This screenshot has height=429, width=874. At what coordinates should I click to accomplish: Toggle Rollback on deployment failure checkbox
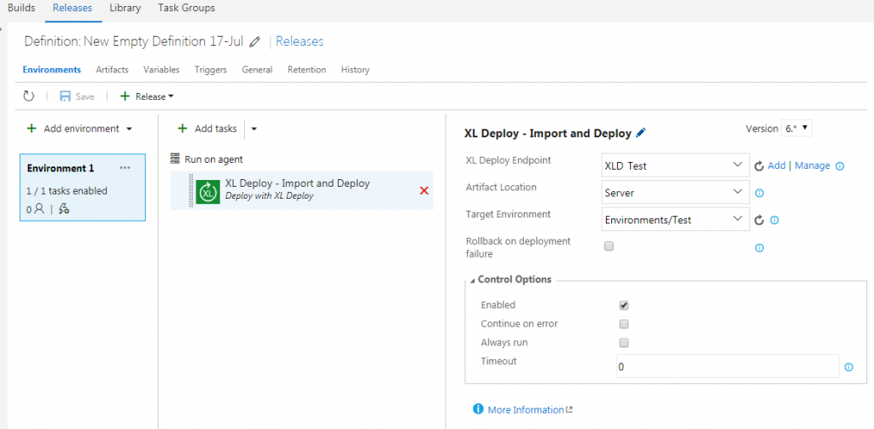(609, 246)
